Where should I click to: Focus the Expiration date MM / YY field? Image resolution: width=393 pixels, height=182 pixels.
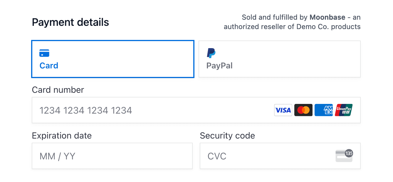[x=112, y=156]
